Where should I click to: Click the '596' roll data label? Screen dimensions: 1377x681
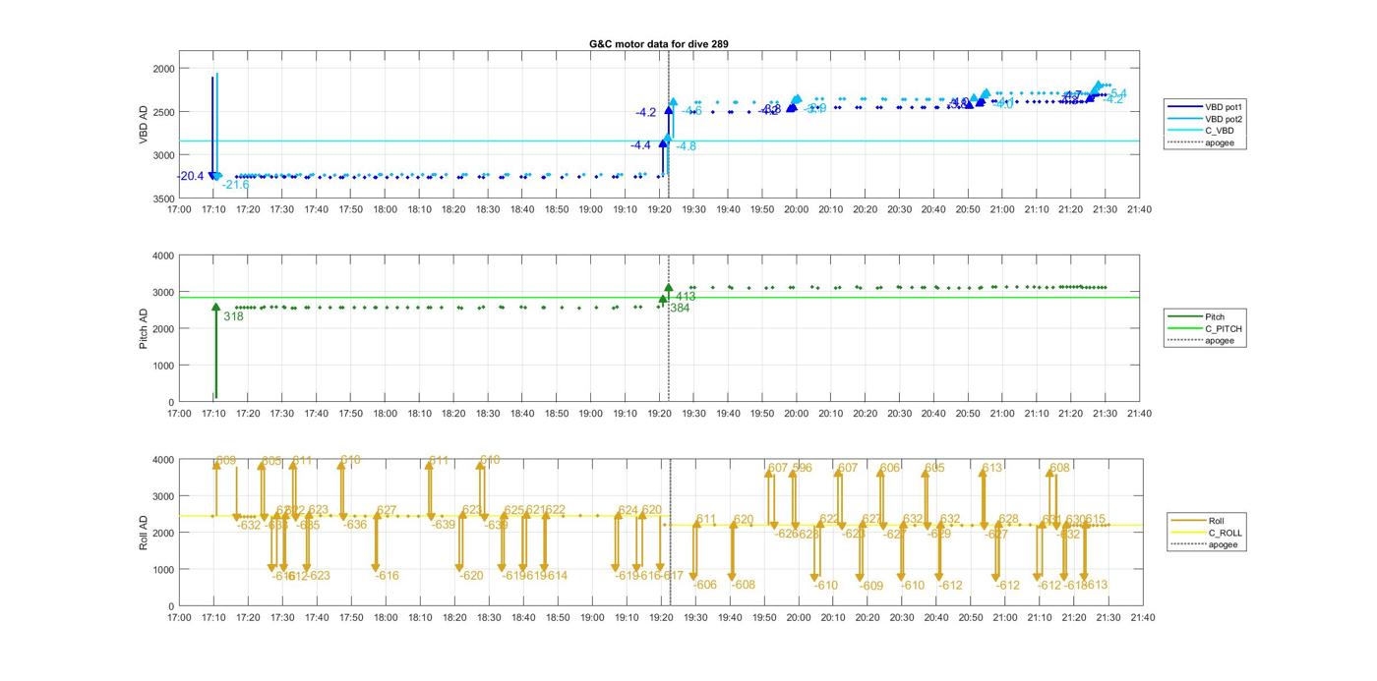pyautogui.click(x=803, y=468)
